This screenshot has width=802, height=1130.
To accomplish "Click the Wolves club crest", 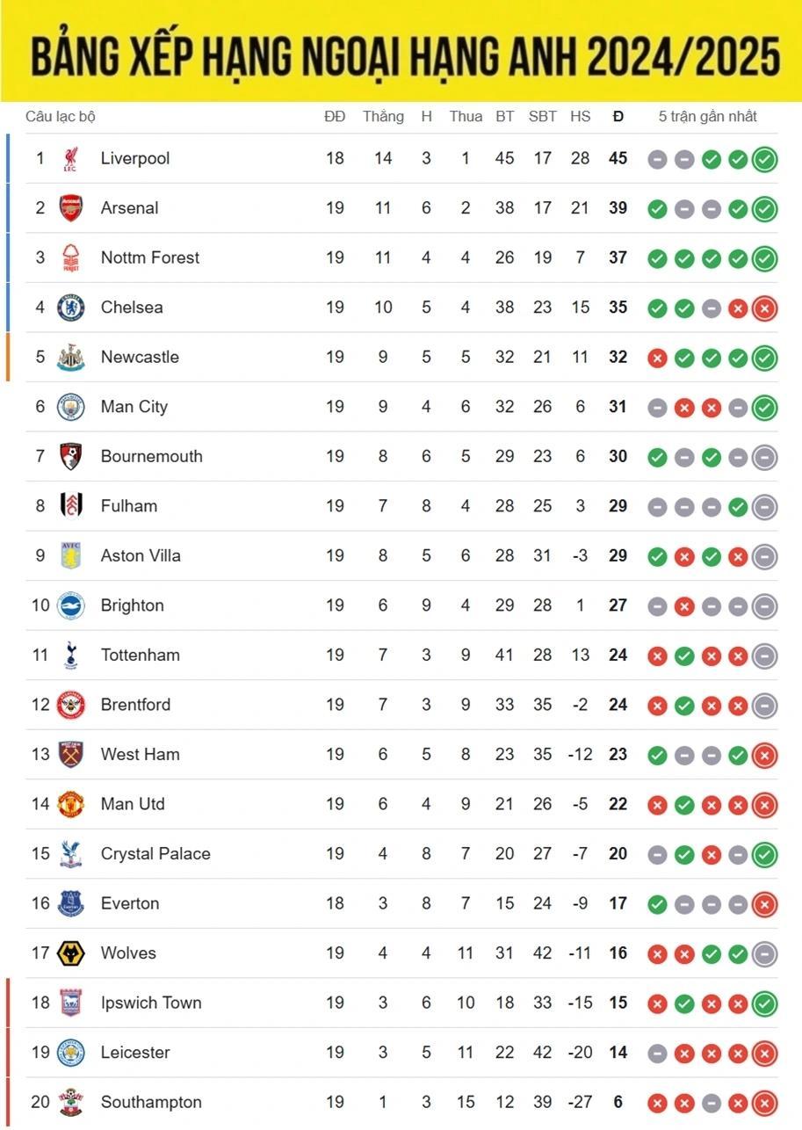I will tap(71, 953).
